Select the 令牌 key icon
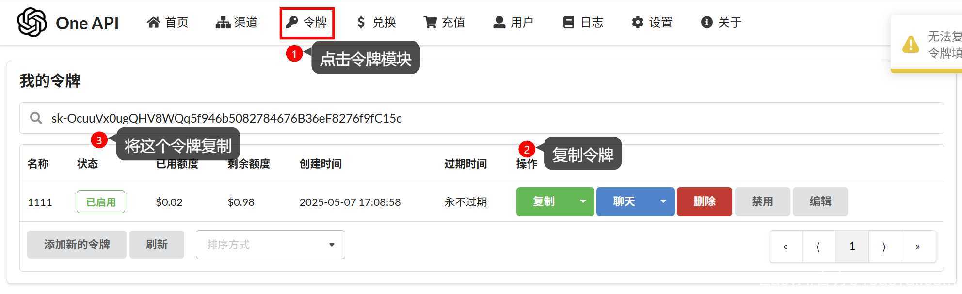962x294 pixels. 292,22
